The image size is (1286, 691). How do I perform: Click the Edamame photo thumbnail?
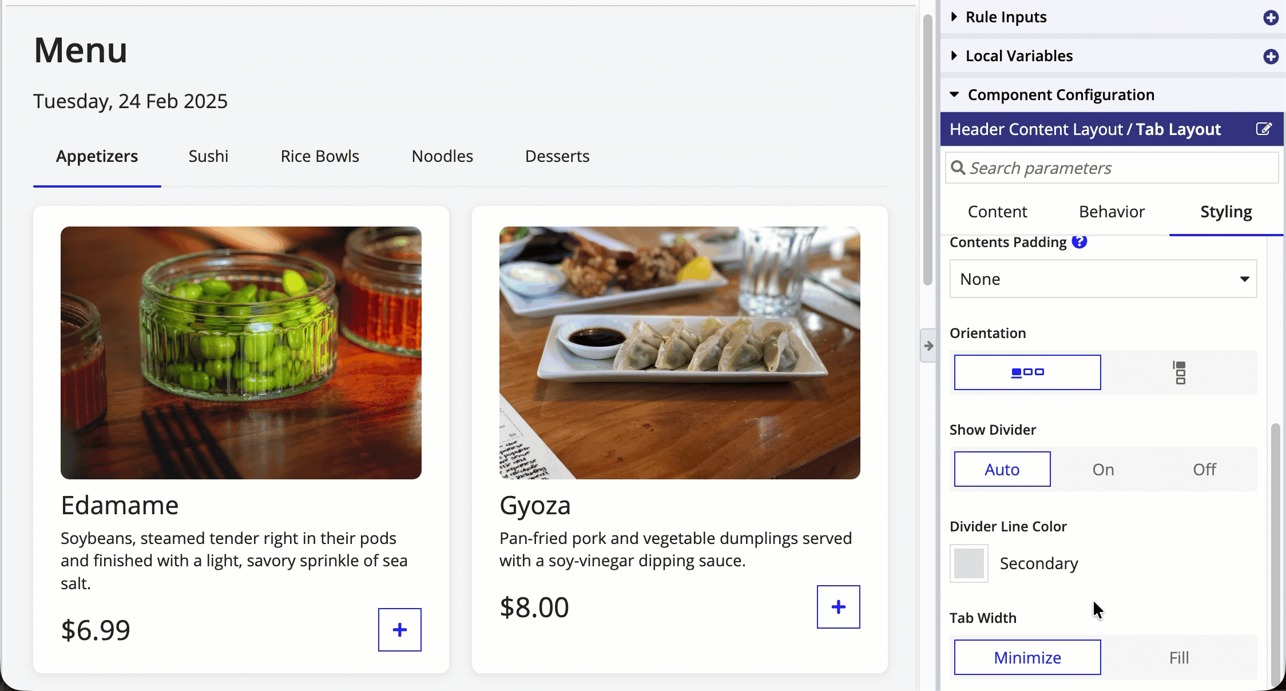[x=241, y=353]
